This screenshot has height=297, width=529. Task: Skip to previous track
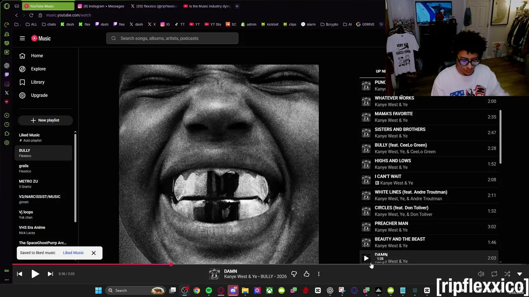click(19, 274)
